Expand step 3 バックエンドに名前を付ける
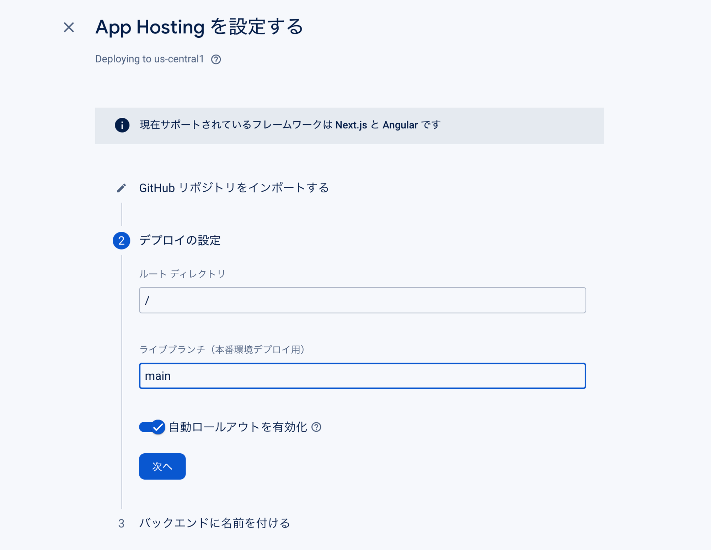 pos(215,523)
